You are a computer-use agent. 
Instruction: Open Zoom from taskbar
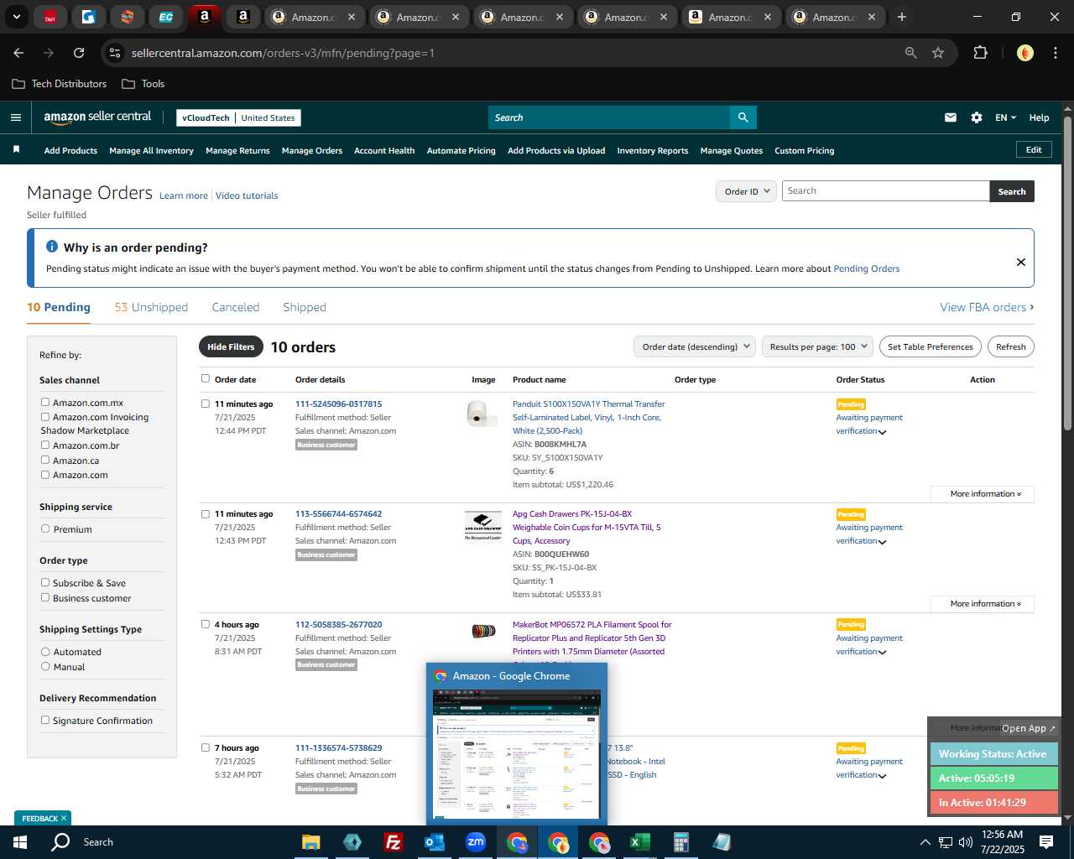pos(475,842)
